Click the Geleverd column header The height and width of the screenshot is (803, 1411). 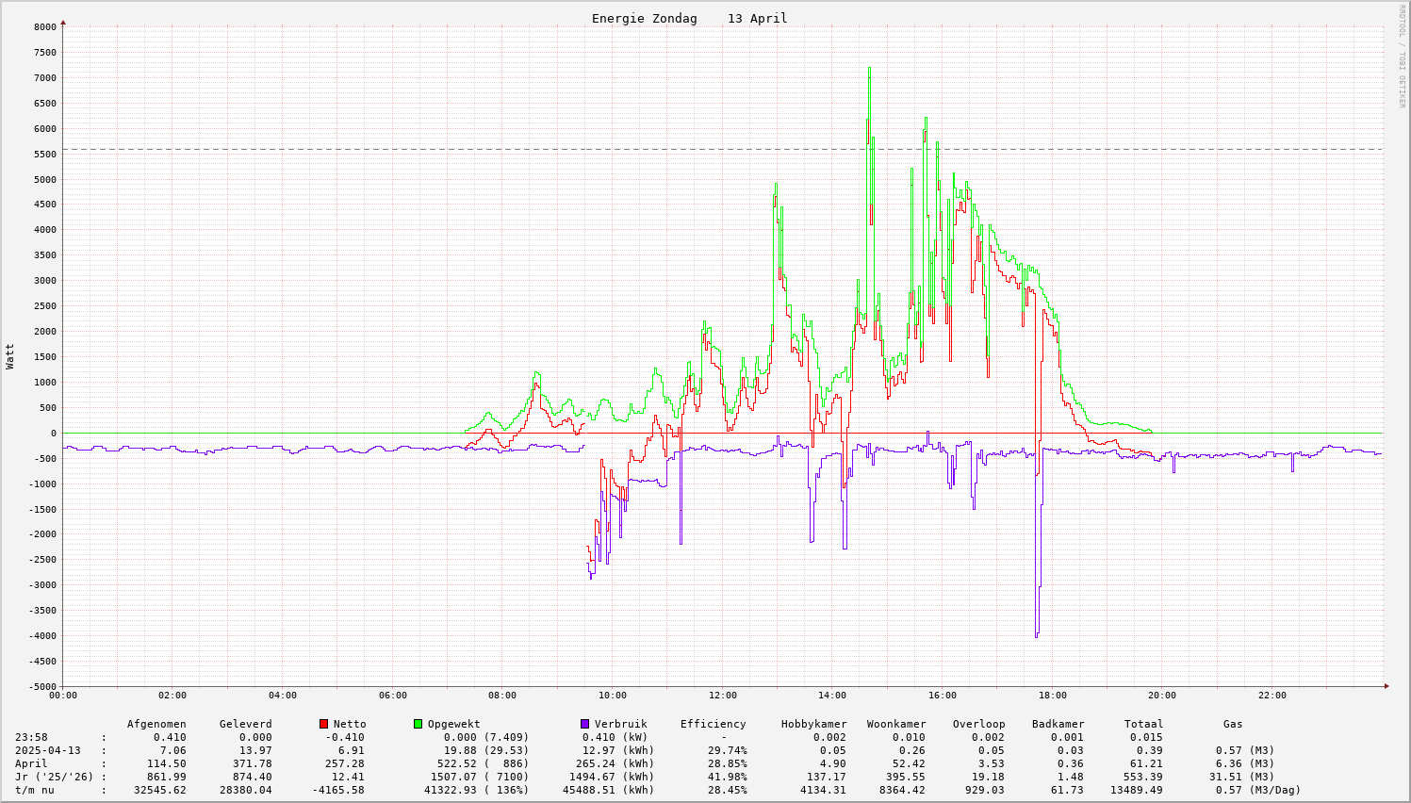click(x=245, y=724)
